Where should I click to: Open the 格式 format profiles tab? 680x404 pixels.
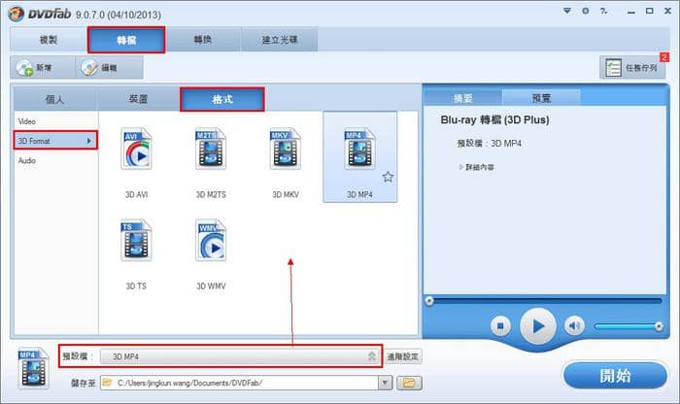[222, 99]
